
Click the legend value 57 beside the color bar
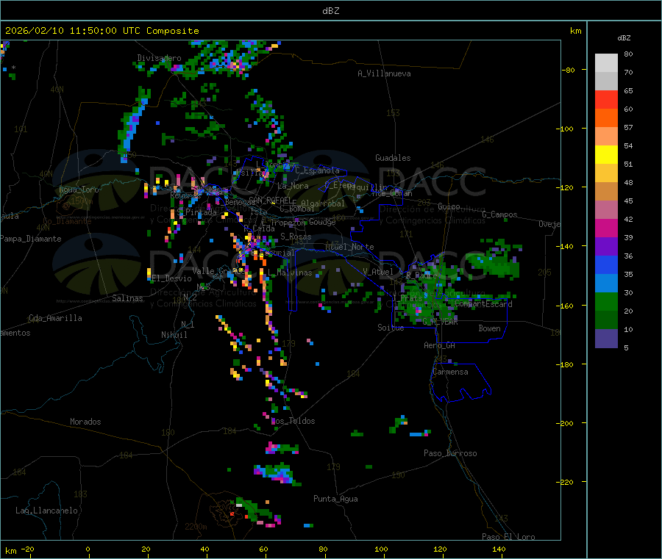(628, 127)
